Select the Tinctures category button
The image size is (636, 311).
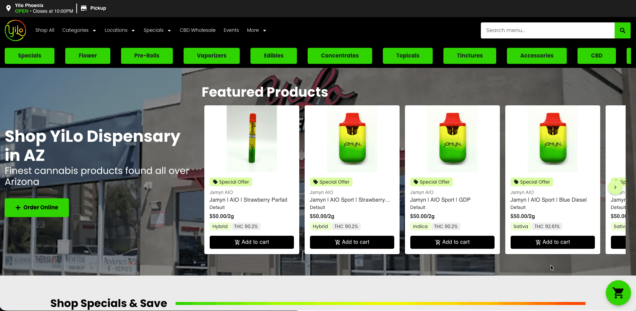(470, 56)
